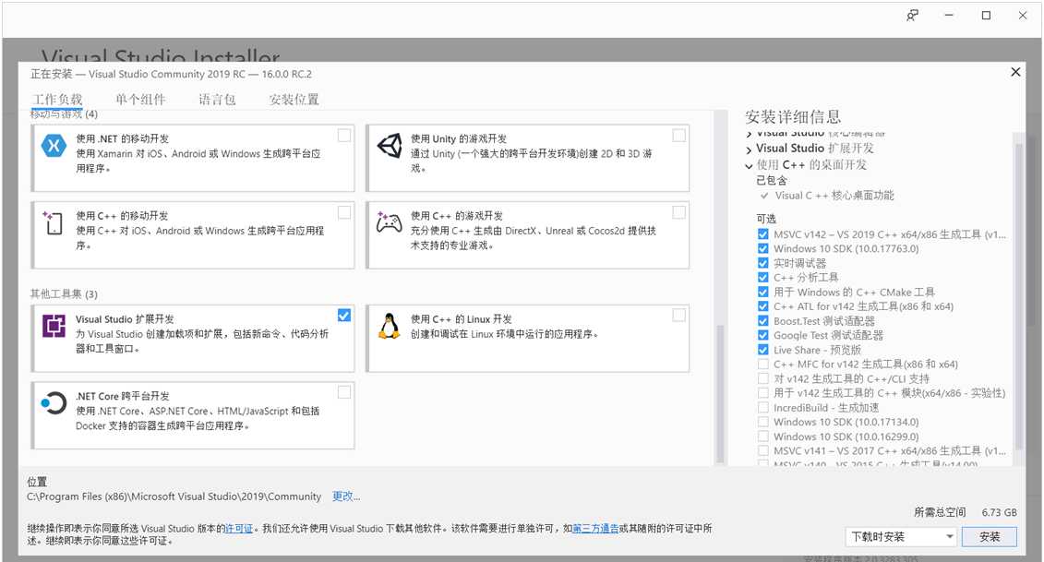The width and height of the screenshot is (1044, 562).
Task: Open the 下载时安装 install mode dropdown
Action: 902,537
